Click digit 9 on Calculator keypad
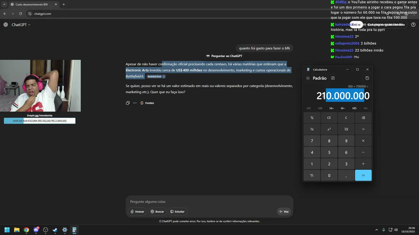This screenshot has height=235, width=419. point(346,141)
